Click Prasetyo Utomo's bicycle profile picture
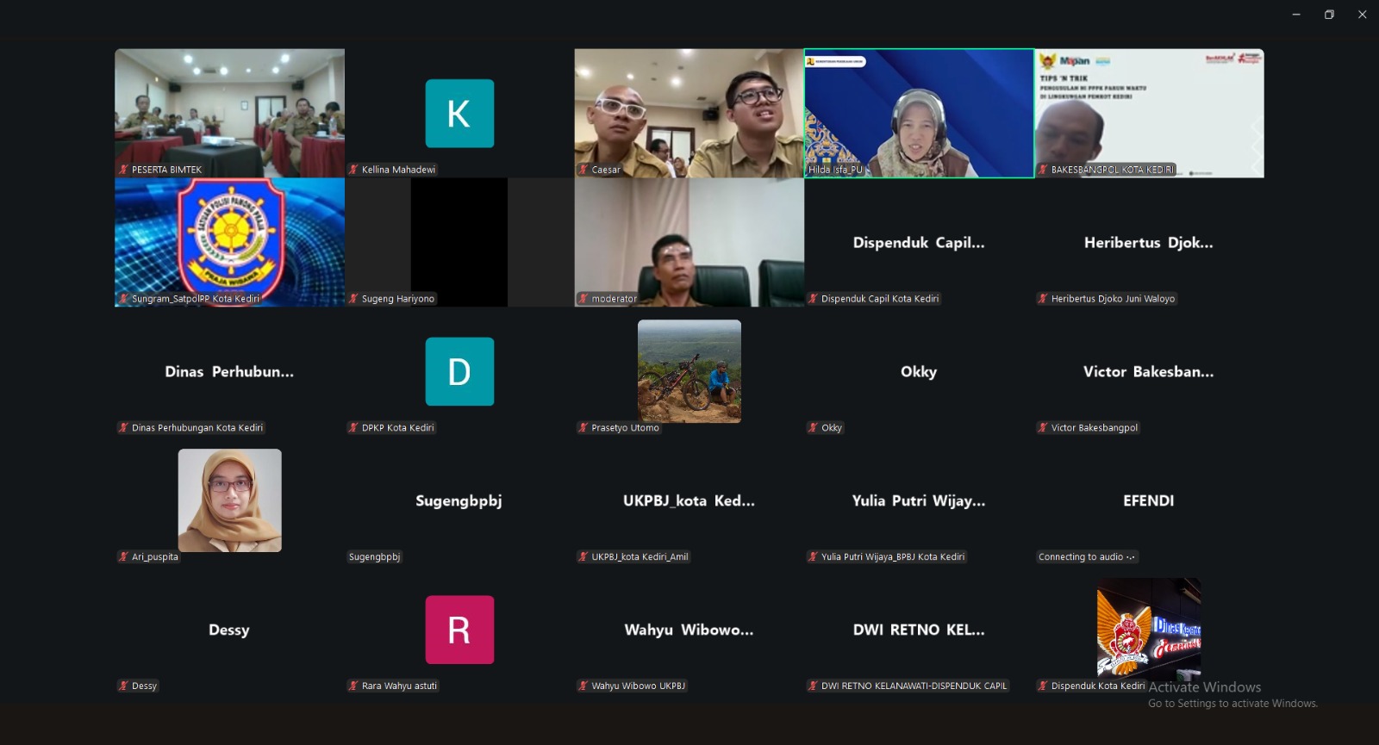 (689, 371)
